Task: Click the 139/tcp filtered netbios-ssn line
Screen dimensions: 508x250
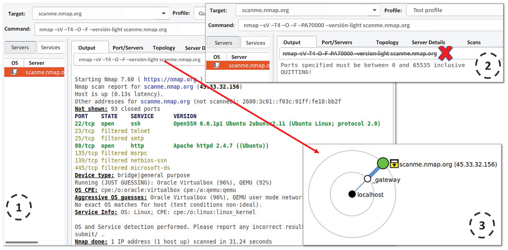Action: coord(121,160)
